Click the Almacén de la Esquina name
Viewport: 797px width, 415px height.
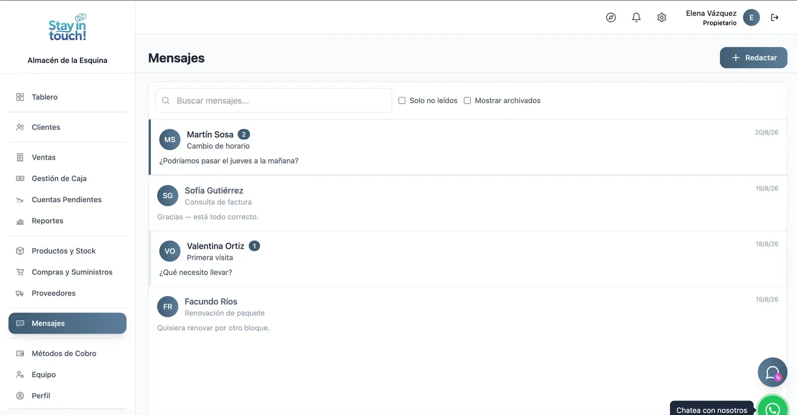point(67,60)
